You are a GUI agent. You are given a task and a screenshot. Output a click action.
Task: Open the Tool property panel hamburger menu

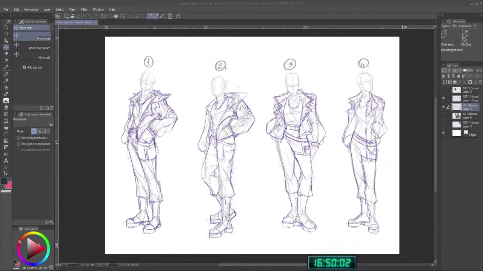[x=15, y=114]
